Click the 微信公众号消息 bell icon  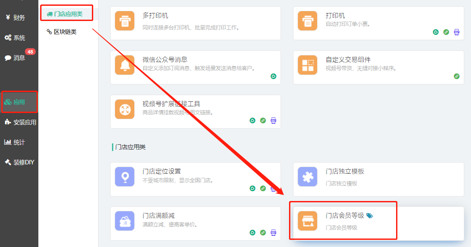click(x=124, y=65)
